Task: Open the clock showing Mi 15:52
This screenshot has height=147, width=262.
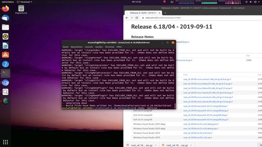Action: point(136,2)
